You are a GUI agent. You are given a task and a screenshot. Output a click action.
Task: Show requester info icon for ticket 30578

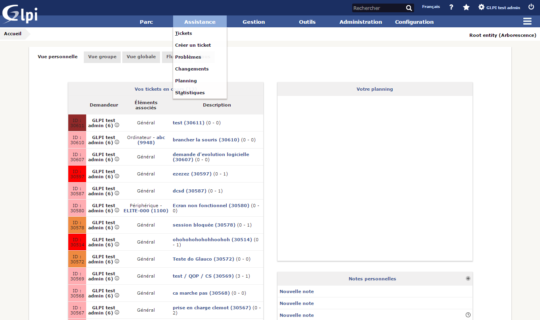(x=117, y=227)
